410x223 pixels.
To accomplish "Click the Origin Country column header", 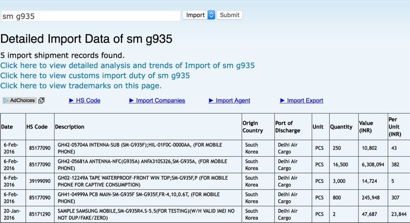I will [258, 126].
